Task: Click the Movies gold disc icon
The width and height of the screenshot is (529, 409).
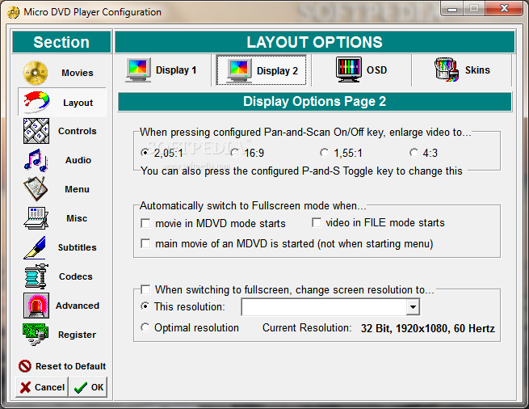Action: tap(36, 73)
